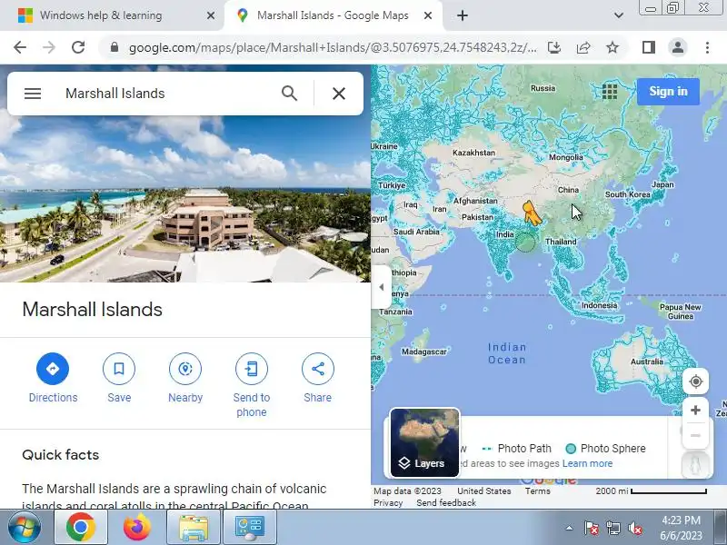Open the Windows Start menu
727x545 pixels.
coord(25,528)
